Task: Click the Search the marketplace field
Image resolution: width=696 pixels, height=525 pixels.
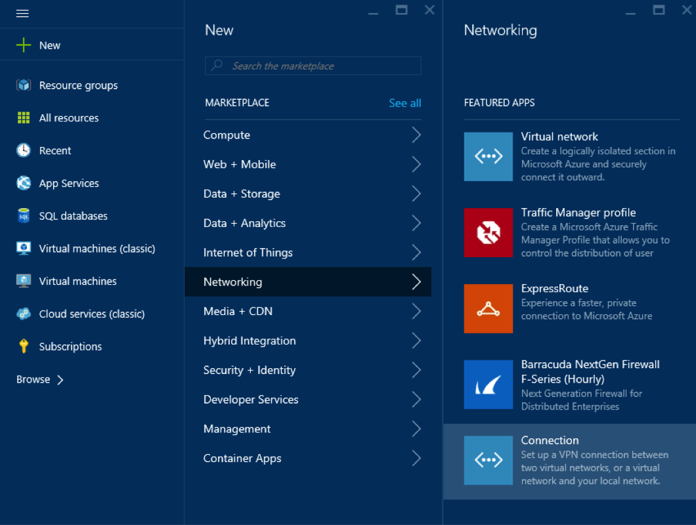Action: point(313,66)
